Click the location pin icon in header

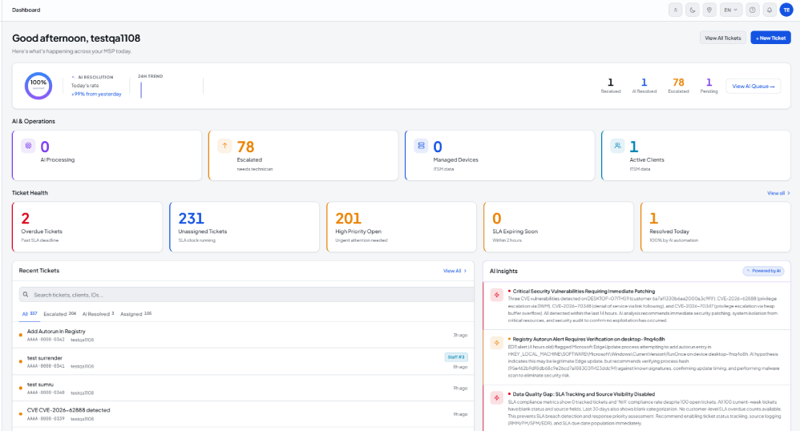tap(709, 10)
